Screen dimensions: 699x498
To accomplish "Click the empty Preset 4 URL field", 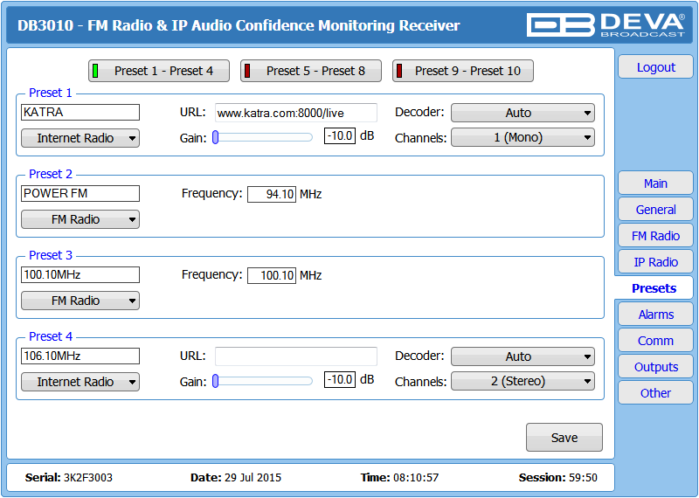I will pyautogui.click(x=296, y=356).
